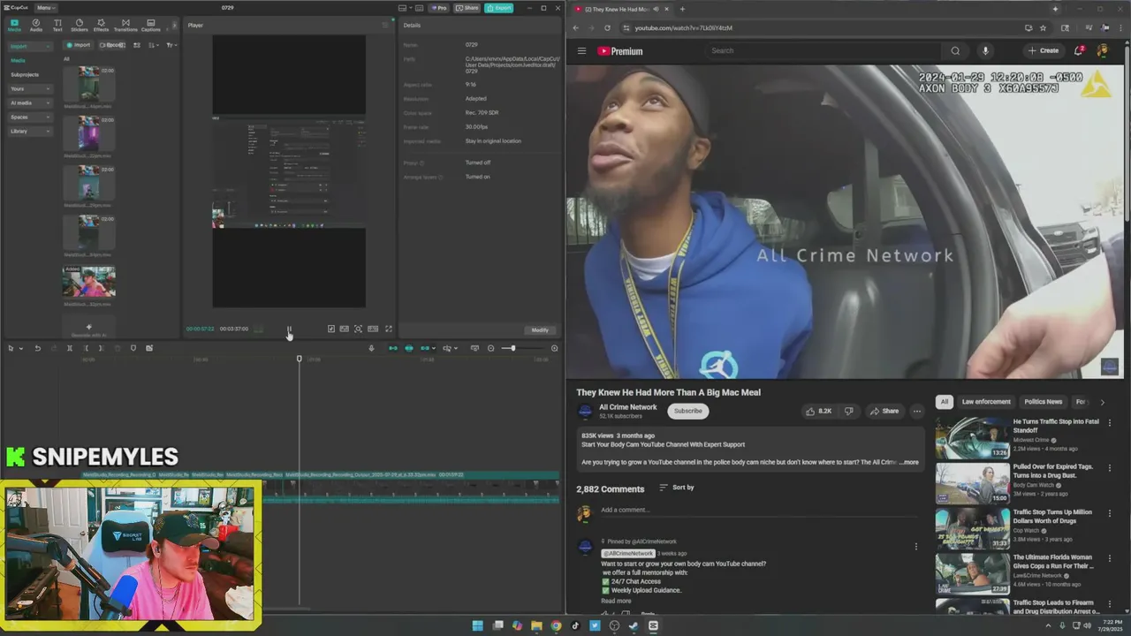The width and height of the screenshot is (1131, 636).
Task: Click the undo arrow in timeline toolbar
Action: (x=37, y=348)
